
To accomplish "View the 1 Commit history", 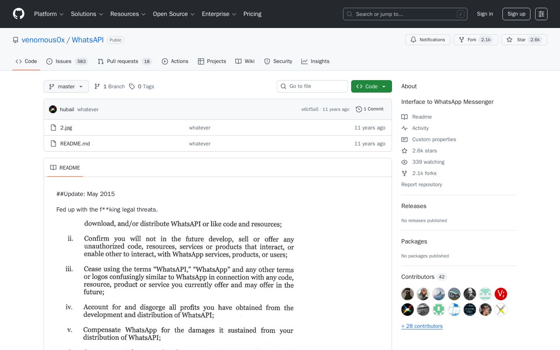I will (x=370, y=109).
